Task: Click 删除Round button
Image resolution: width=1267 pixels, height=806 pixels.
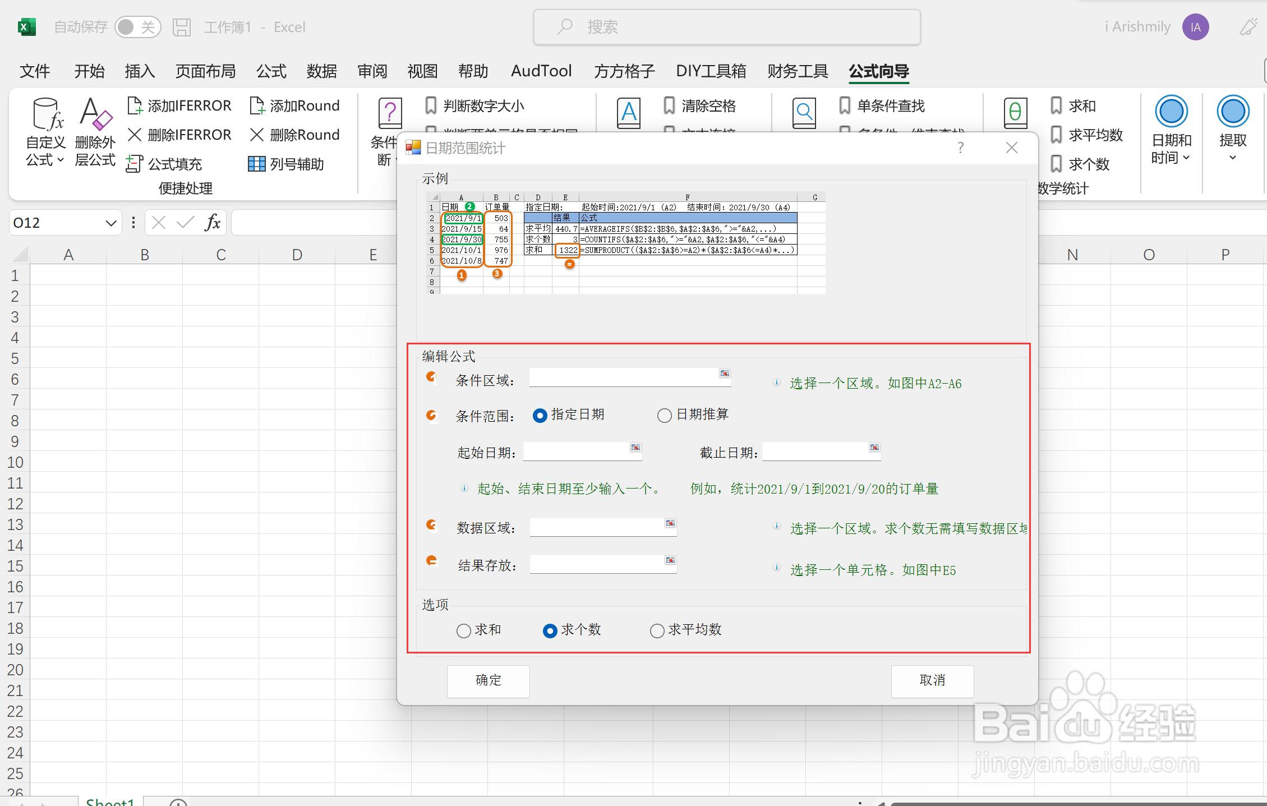Action: 295,135
